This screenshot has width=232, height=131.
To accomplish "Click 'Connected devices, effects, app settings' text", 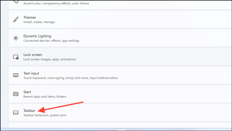I will click(51, 41).
